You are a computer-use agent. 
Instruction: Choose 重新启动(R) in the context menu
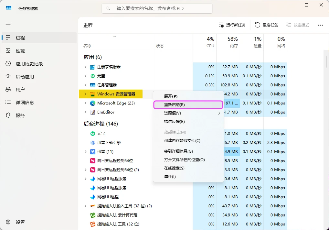pyautogui.click(x=188, y=104)
